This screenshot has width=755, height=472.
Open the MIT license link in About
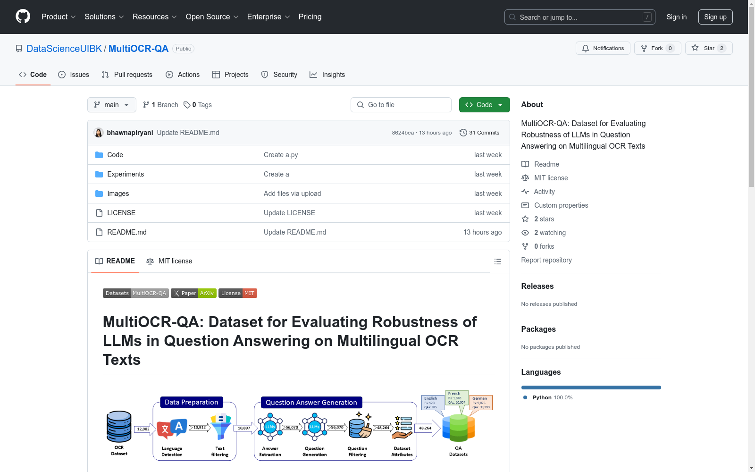[545, 178]
